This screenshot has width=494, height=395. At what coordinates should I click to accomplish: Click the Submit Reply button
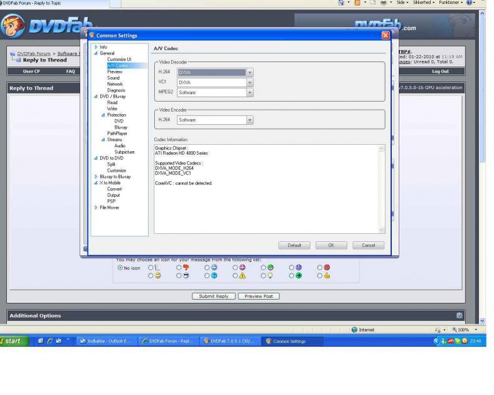coord(214,296)
